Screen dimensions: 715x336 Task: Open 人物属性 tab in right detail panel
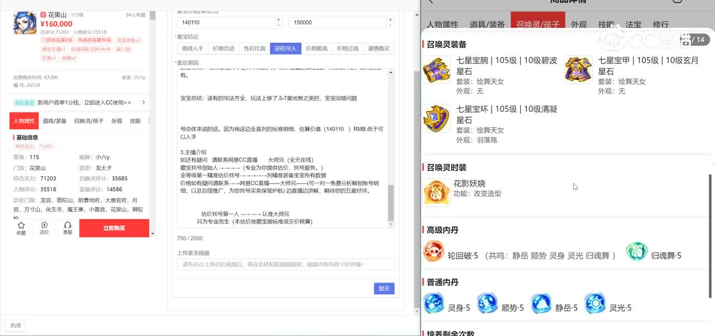point(442,25)
